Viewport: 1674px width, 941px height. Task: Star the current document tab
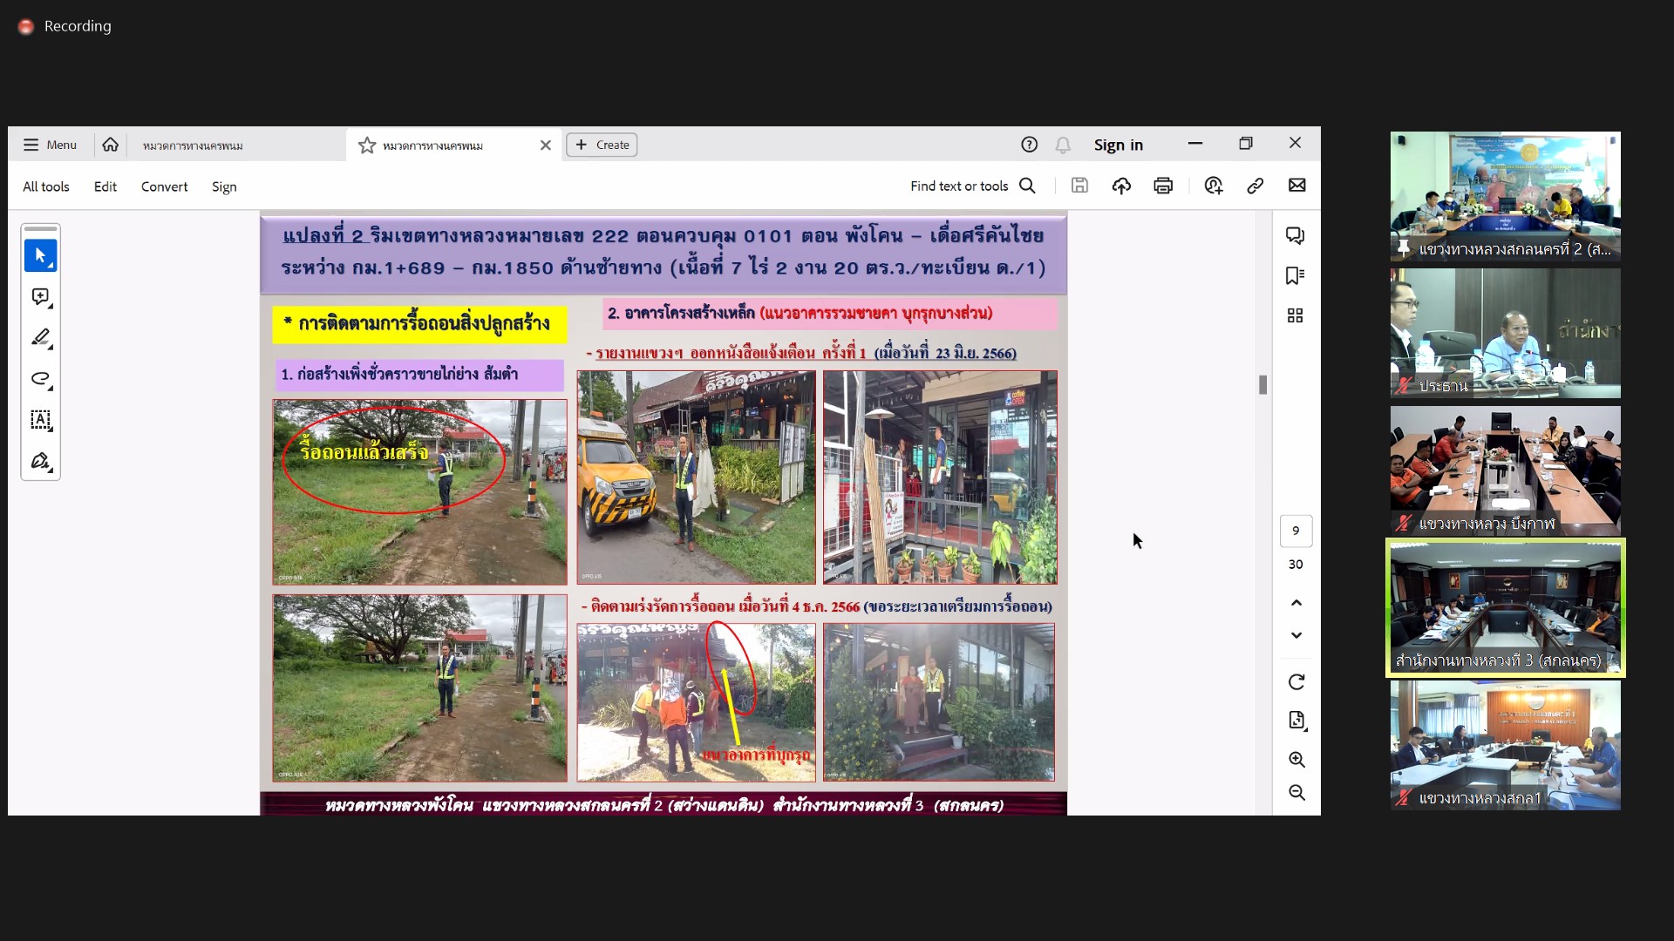[367, 146]
